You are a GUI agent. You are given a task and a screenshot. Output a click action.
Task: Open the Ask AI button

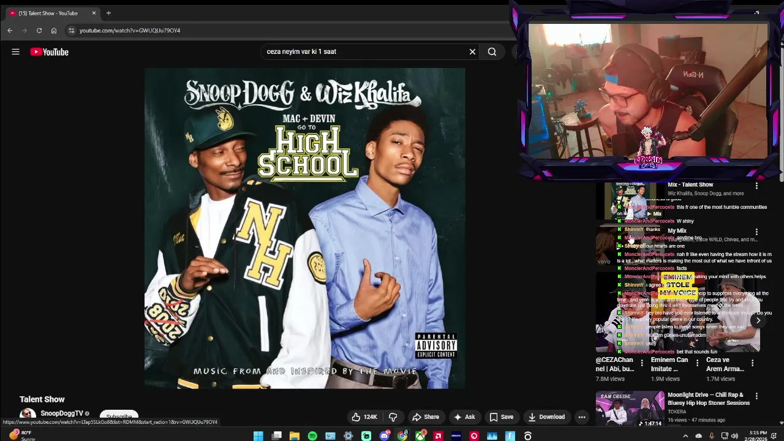click(x=464, y=417)
